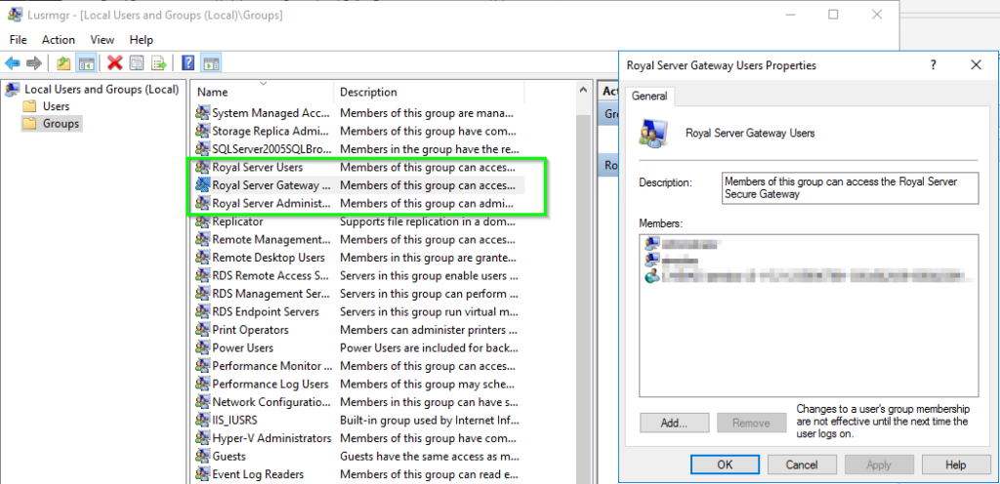Maximize the Lusrmgr window
1000x484 pixels.
point(833,15)
